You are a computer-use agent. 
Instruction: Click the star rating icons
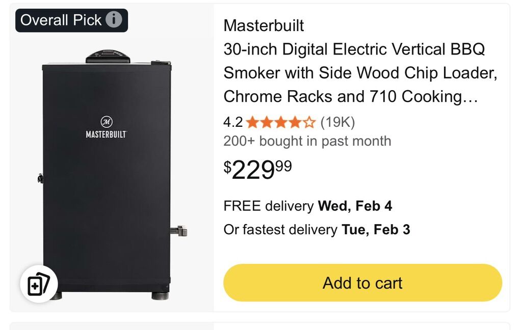[281, 122]
